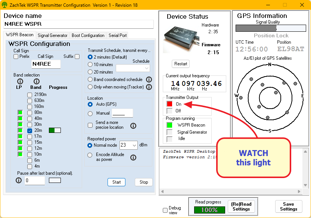Toggle the Debug view checkbox
This screenshot has height=218, width=311.
point(165,211)
